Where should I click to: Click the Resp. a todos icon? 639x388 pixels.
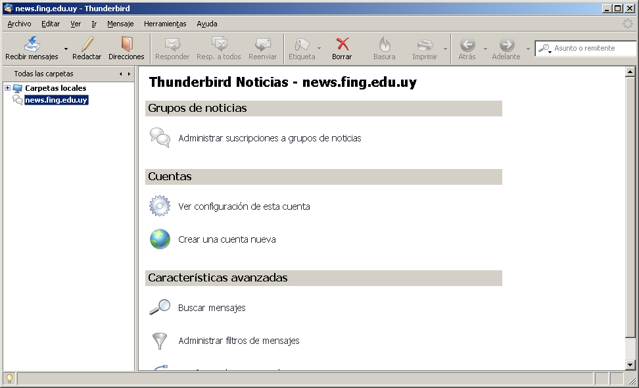(219, 44)
